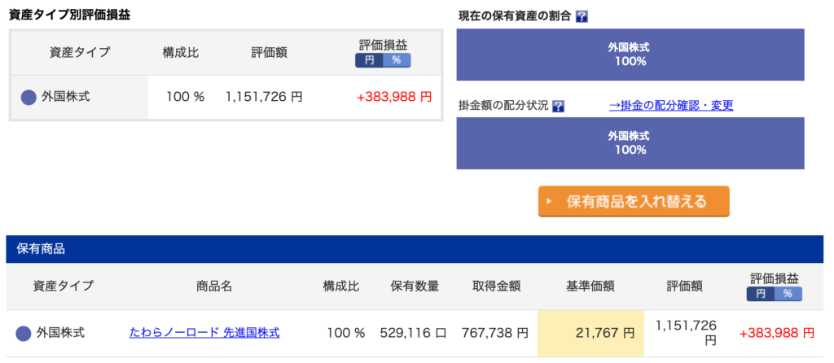The image size is (834, 363).
Task: Click the help icon beside 現在の保有資産の割合
Action: 582,16
